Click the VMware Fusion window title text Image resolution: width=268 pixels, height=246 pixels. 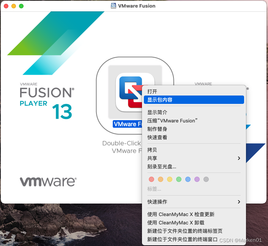pyautogui.click(x=137, y=6)
